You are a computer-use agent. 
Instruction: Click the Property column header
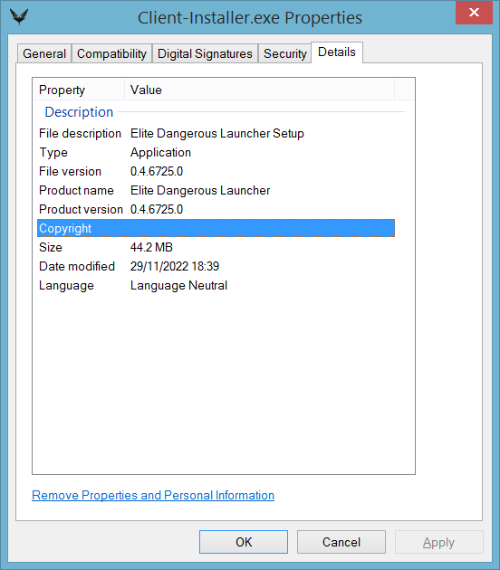tap(79, 90)
